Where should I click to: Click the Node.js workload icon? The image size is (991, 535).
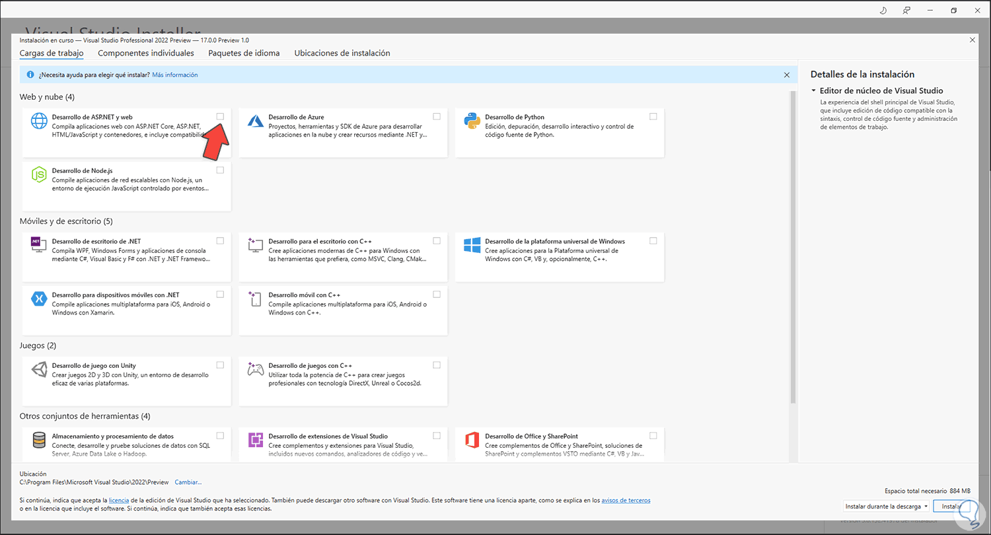coord(39,175)
